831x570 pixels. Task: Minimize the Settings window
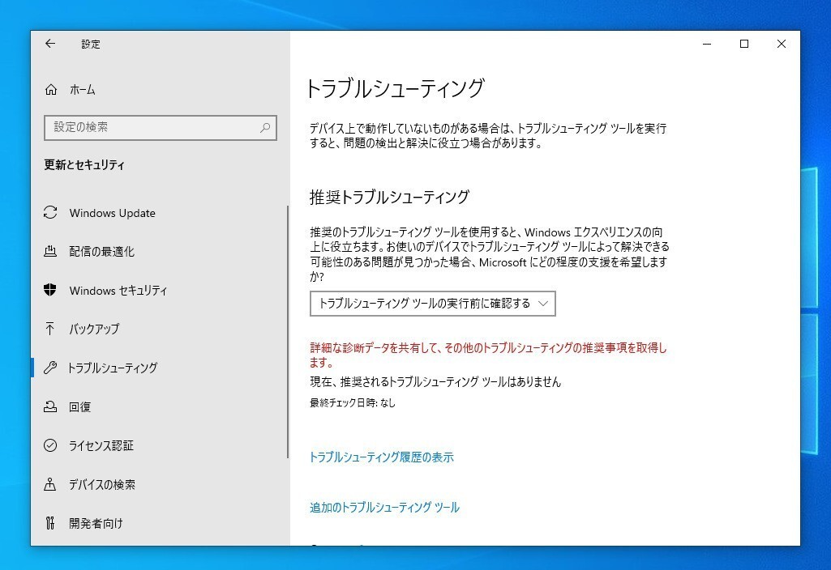[706, 44]
